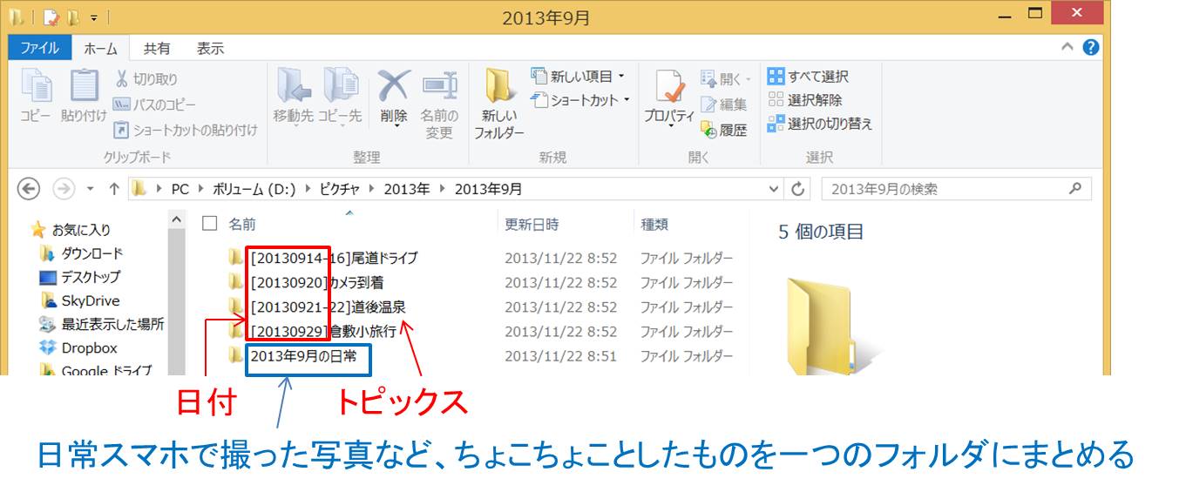Open SkyDrive in the navigation pane
1186x492 pixels.
click(x=79, y=300)
